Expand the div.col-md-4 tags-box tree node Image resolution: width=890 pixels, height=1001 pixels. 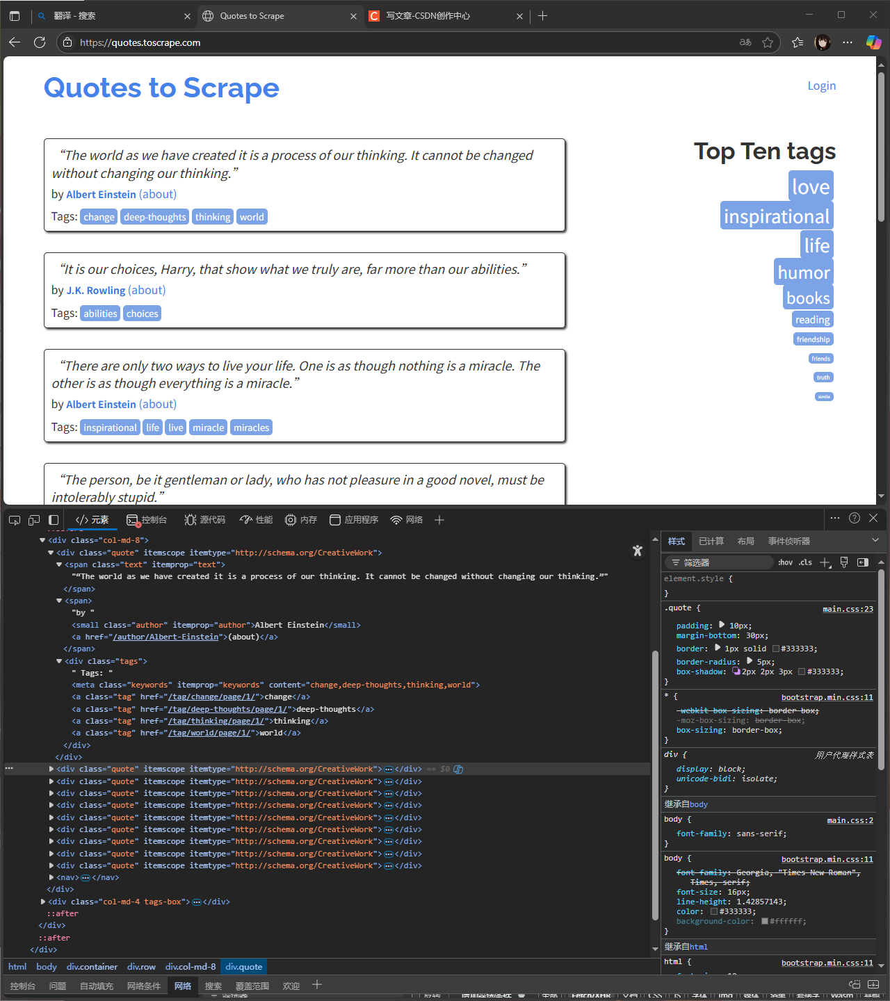[x=42, y=902]
